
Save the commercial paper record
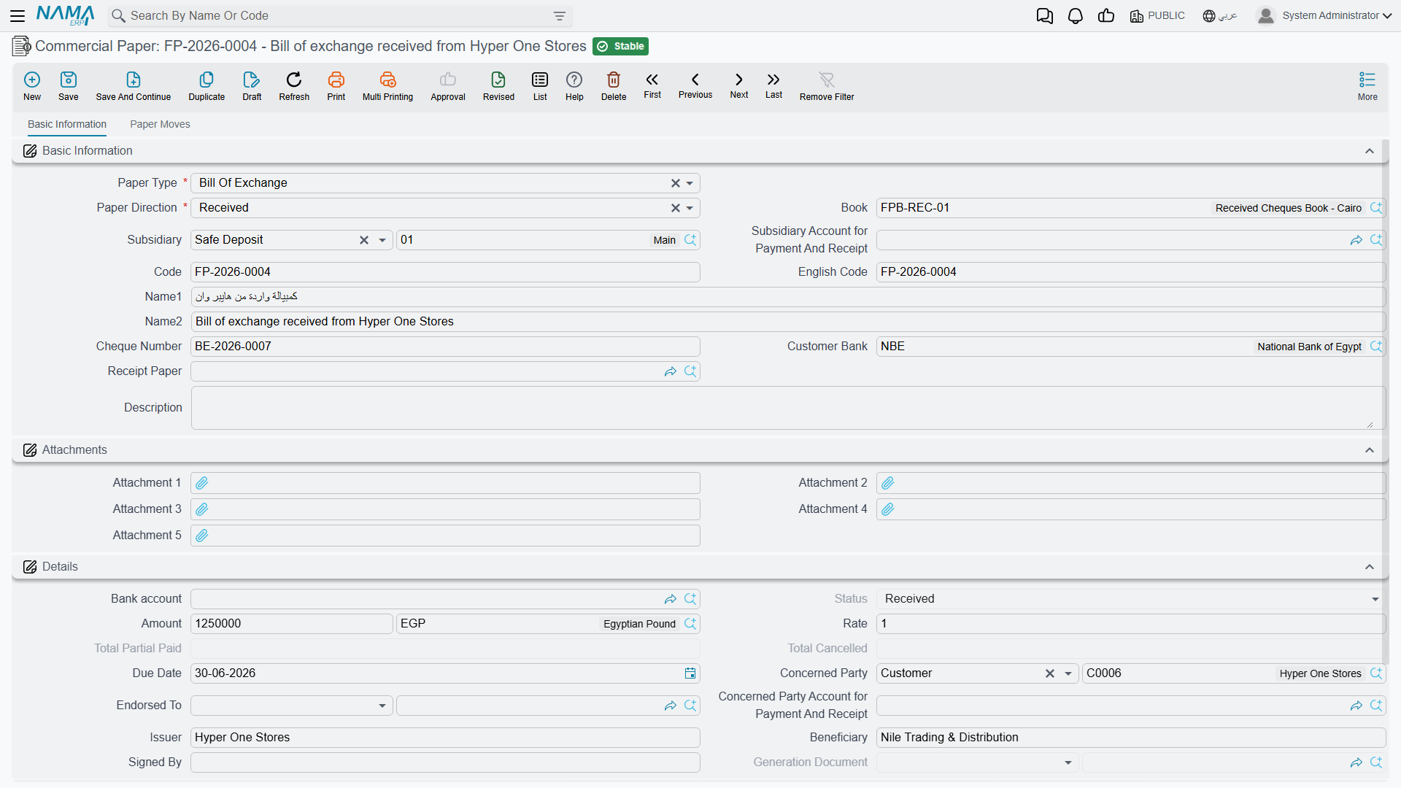point(69,86)
